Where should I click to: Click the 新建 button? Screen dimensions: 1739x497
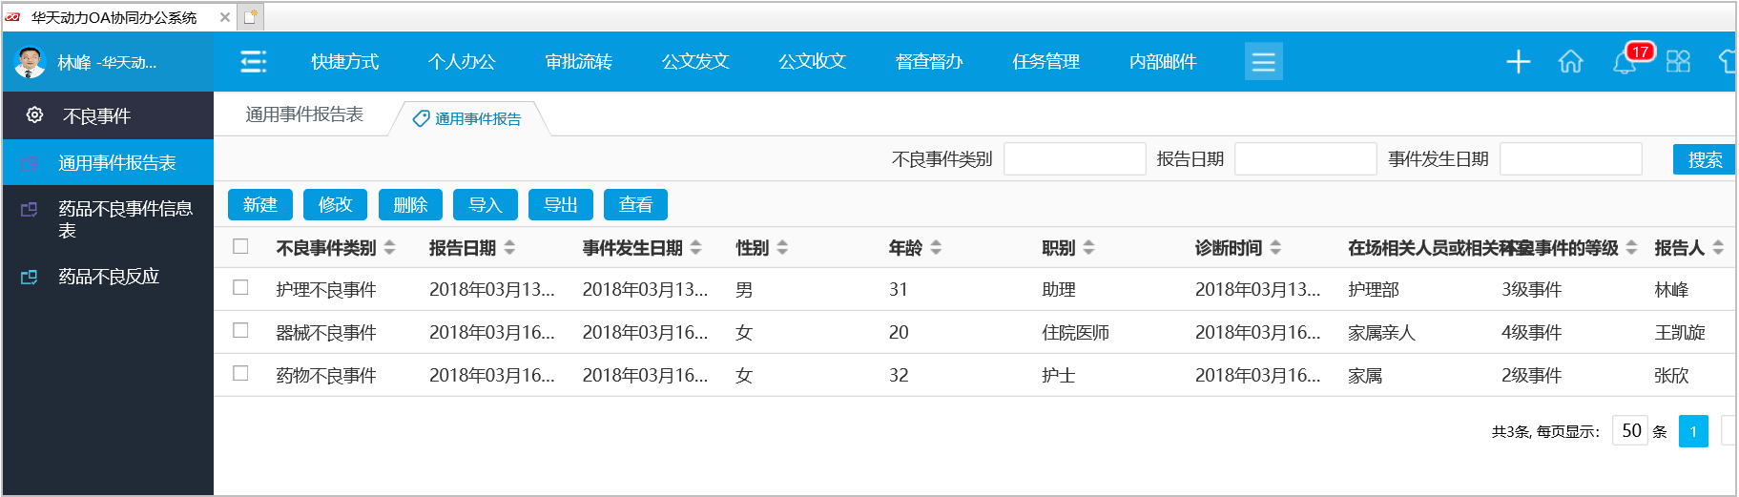259,205
